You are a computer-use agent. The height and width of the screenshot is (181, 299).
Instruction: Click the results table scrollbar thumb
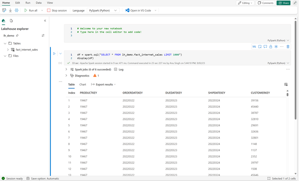287,94
